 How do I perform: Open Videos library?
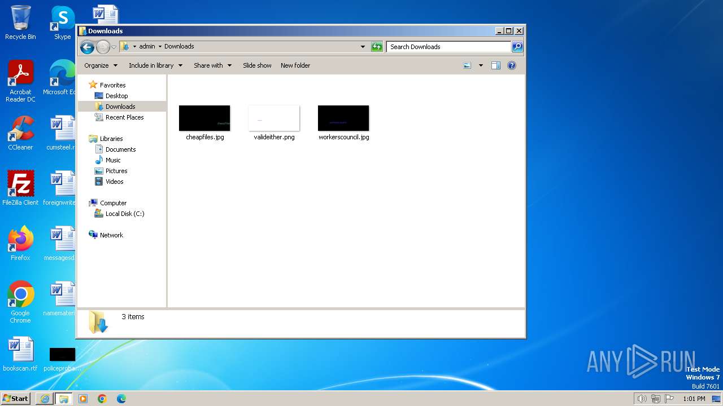coord(114,182)
